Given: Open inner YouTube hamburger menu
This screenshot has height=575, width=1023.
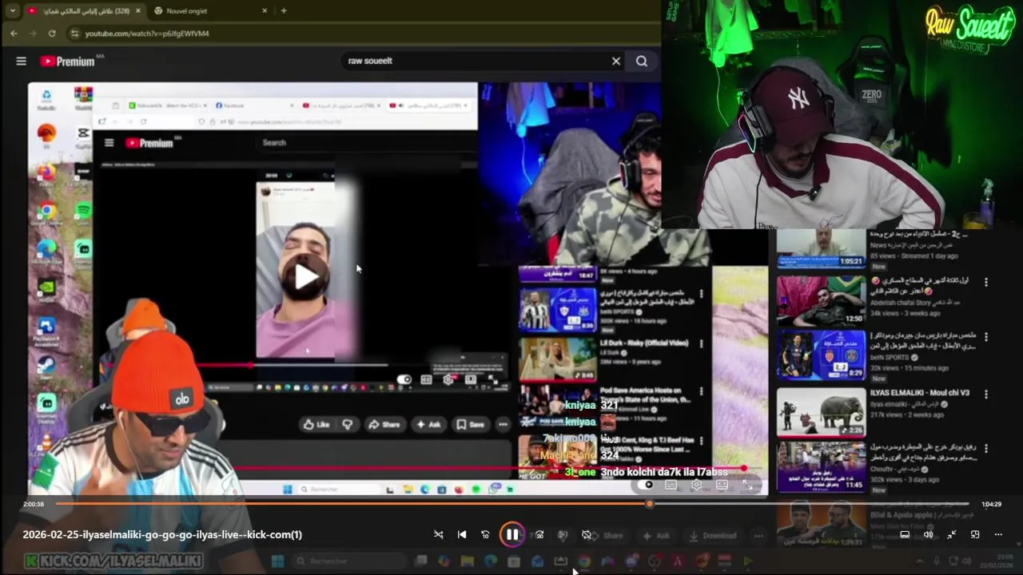Looking at the screenshot, I should [109, 143].
